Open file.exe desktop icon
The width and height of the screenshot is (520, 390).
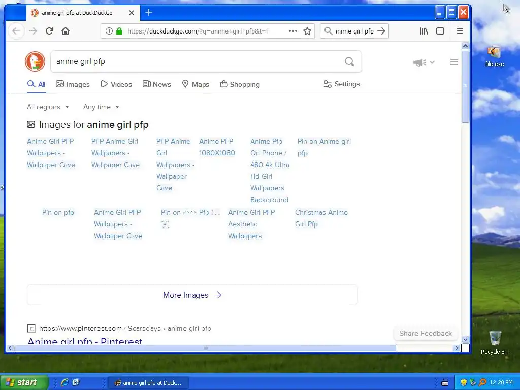(494, 56)
